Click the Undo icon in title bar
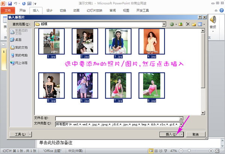This screenshot has width=225, height=154. [15, 3]
